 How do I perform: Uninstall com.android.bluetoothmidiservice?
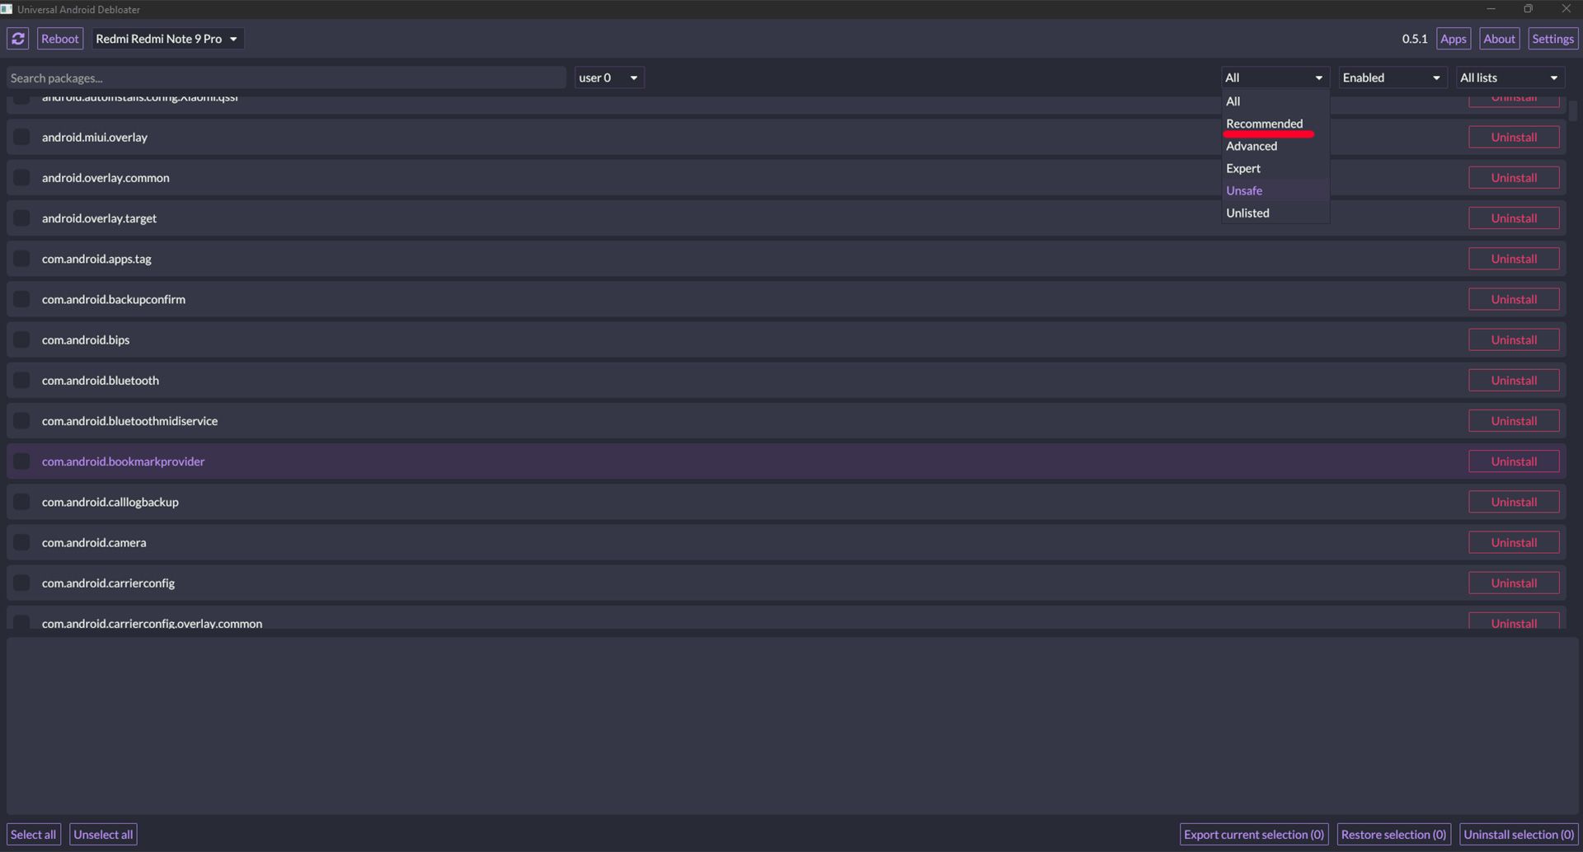[1514, 420]
